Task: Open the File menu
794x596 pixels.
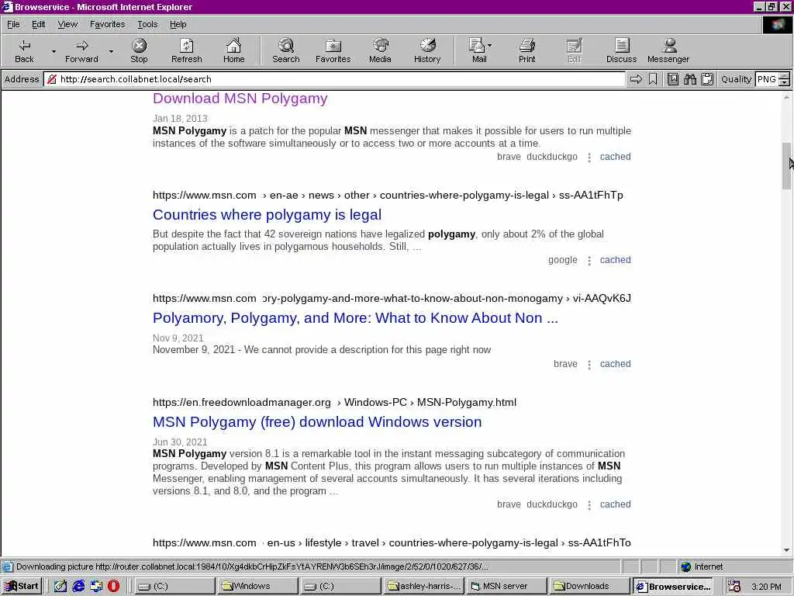Action: click(13, 24)
